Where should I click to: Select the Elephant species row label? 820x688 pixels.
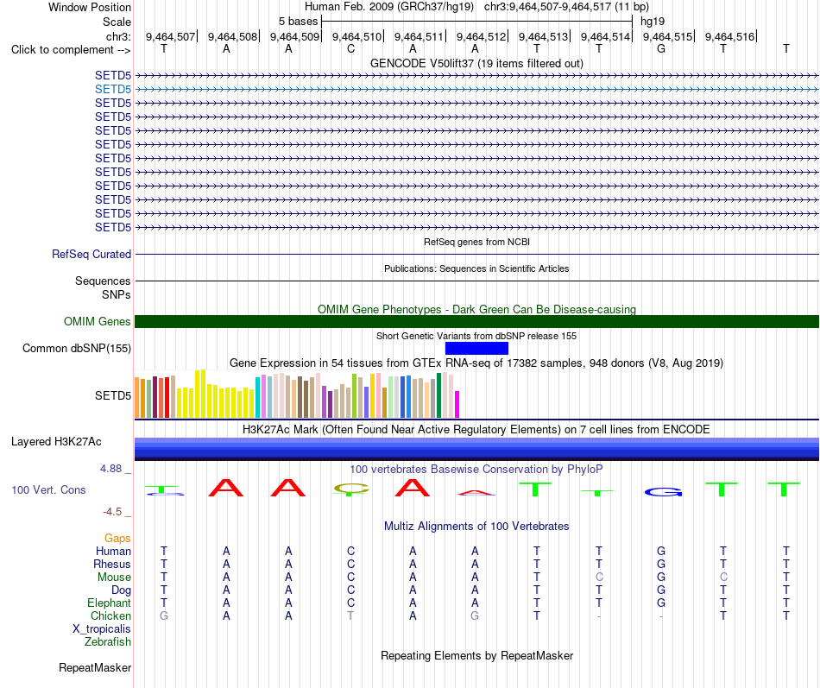[x=109, y=603]
